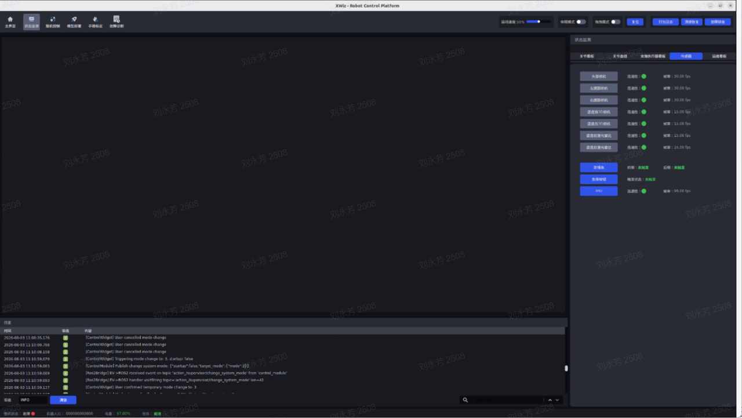The width and height of the screenshot is (742, 418).
Task: Switch to the 关节看板 tab
Action: coord(587,56)
